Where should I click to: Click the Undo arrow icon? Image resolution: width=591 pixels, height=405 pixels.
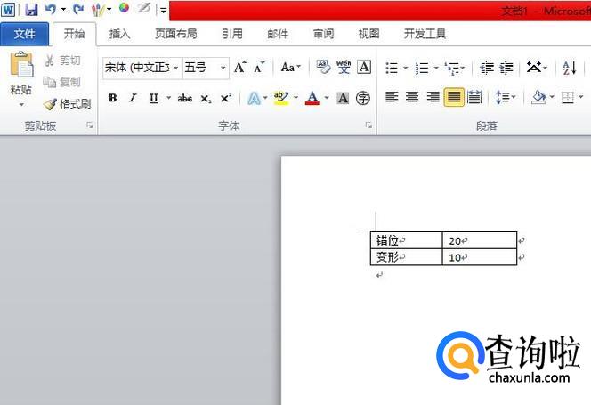(51, 9)
